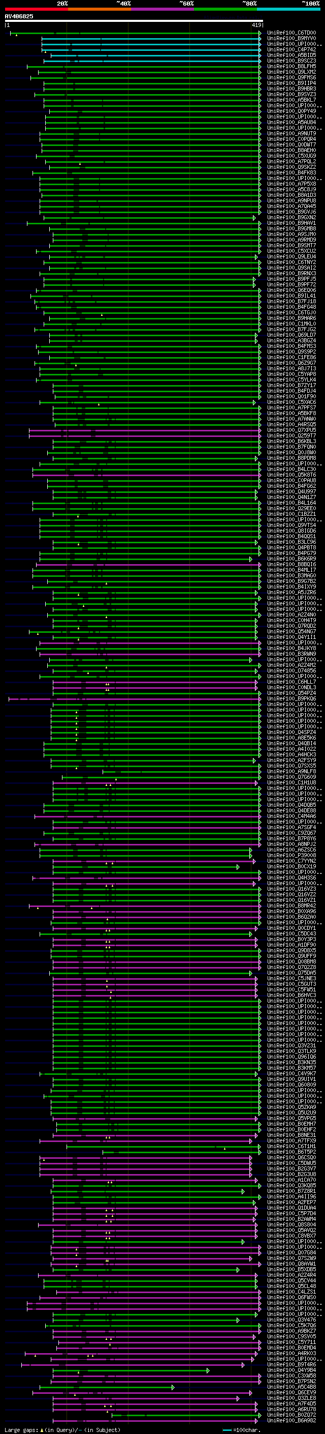This screenshot has width=325, height=1434.
Task: Select the UniRef100_C6HLL7 label
Action: [x=291, y=681]
